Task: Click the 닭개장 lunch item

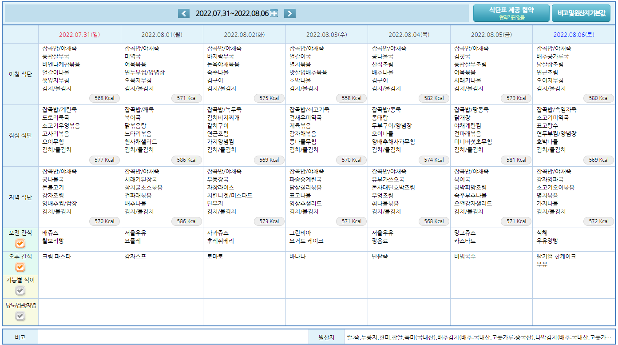Action: (462, 118)
